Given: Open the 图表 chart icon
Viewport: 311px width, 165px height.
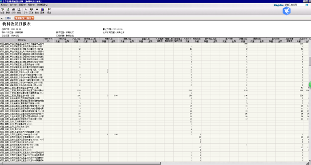Looking at the screenshot, I should coord(43,11).
